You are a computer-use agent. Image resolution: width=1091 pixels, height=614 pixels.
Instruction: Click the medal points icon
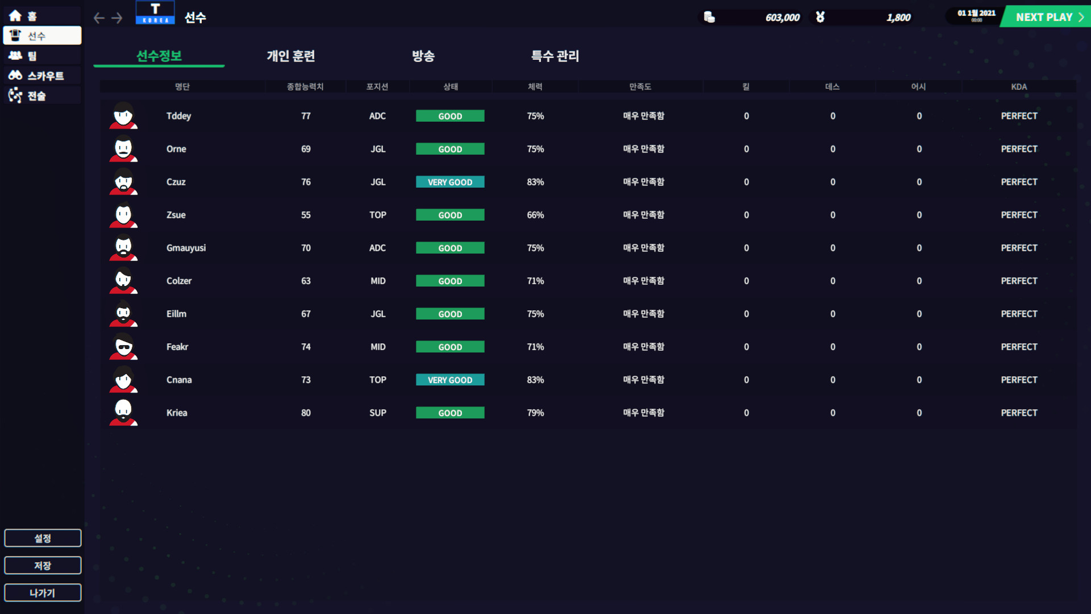(x=820, y=18)
